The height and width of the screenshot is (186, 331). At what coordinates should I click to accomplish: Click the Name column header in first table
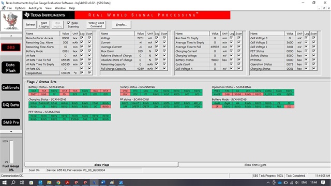point(42,34)
